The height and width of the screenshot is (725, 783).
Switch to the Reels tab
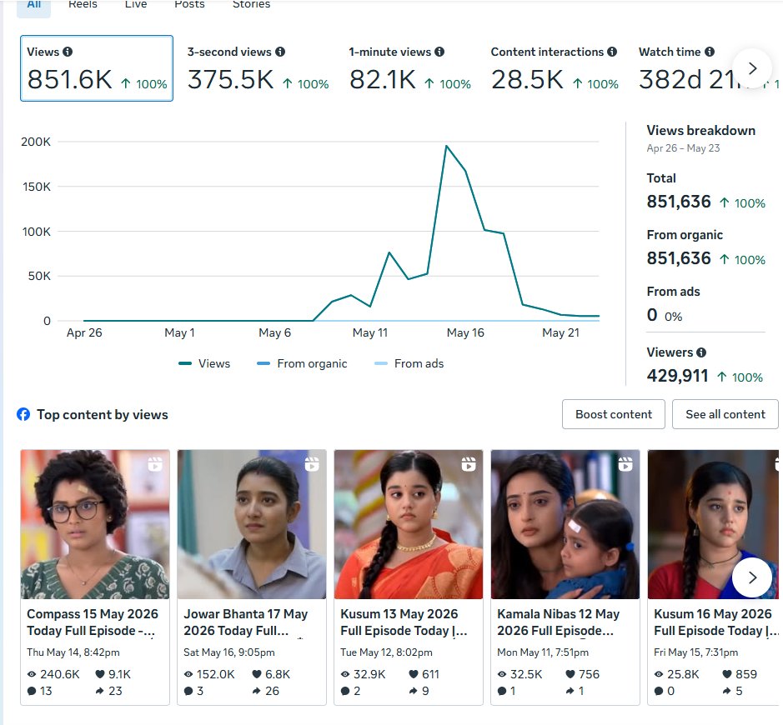(83, 5)
